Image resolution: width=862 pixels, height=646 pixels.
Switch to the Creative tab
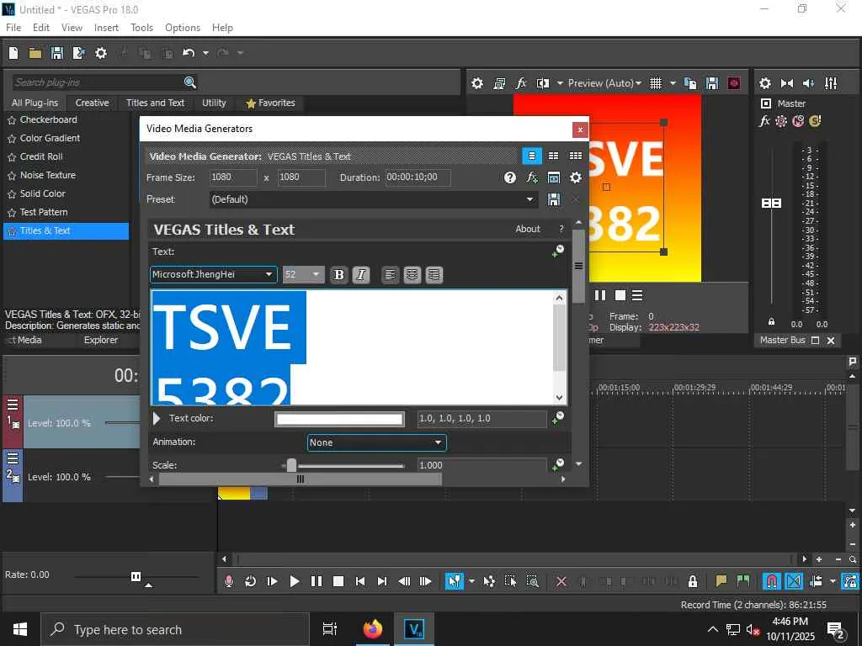(x=92, y=103)
